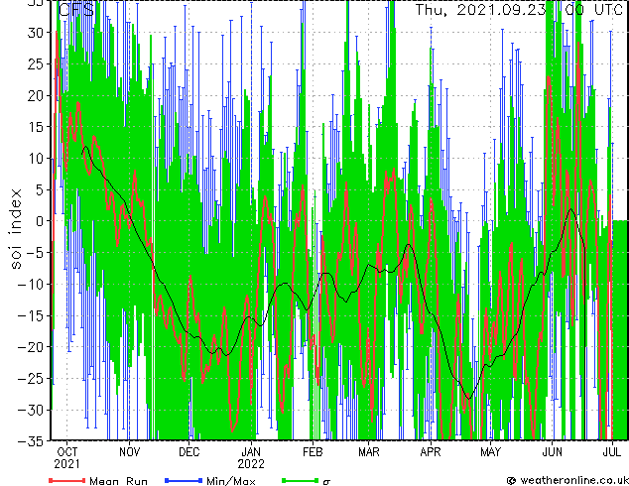Screen dimensions: 629x486
Task: Click the -35 value on the y-axis
Action: pyautogui.click(x=31, y=441)
